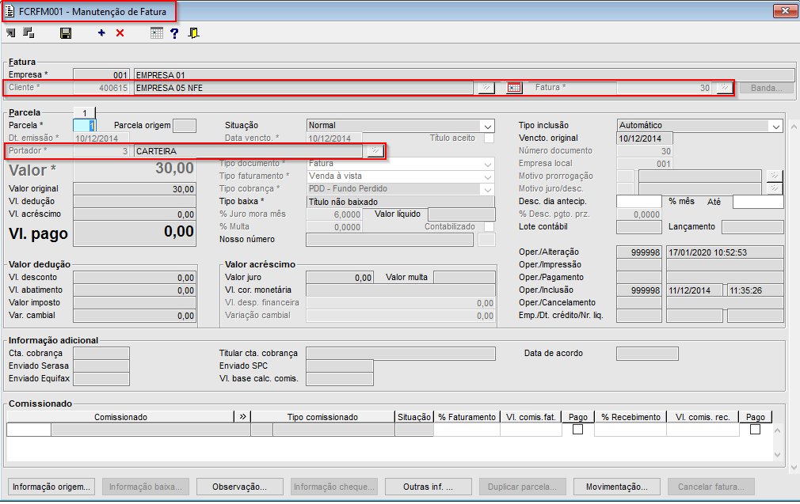Click the blue plus add-record icon

tap(101, 33)
